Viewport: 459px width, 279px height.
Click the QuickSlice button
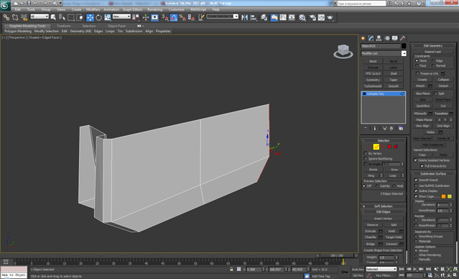point(422,106)
